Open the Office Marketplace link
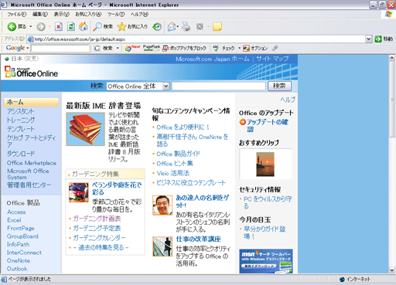Screen dimensions: 396x285 pos(32,163)
